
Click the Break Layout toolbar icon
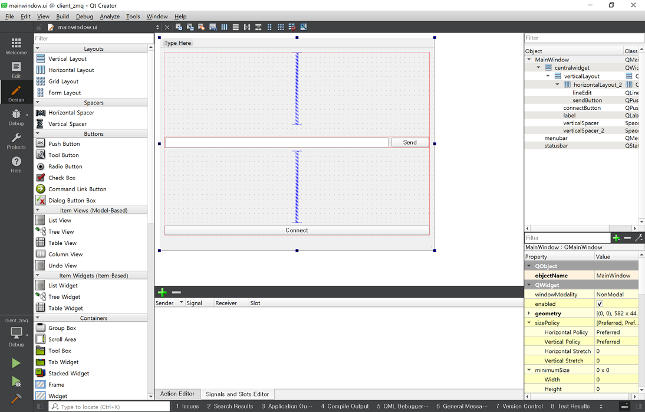(x=292, y=27)
